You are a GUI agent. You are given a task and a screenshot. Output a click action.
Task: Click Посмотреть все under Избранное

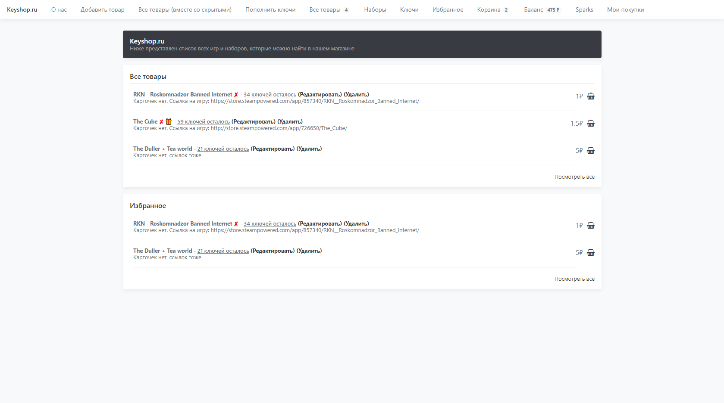574,279
